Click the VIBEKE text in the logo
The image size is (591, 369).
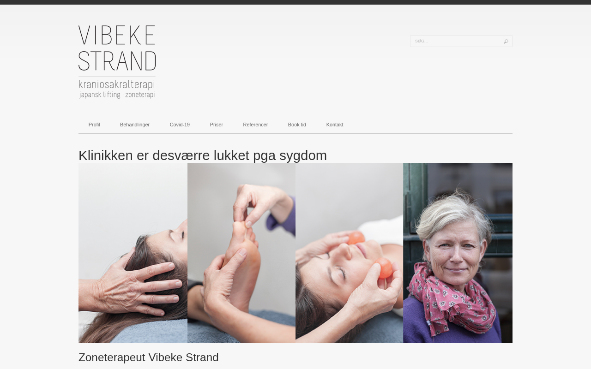click(x=117, y=35)
